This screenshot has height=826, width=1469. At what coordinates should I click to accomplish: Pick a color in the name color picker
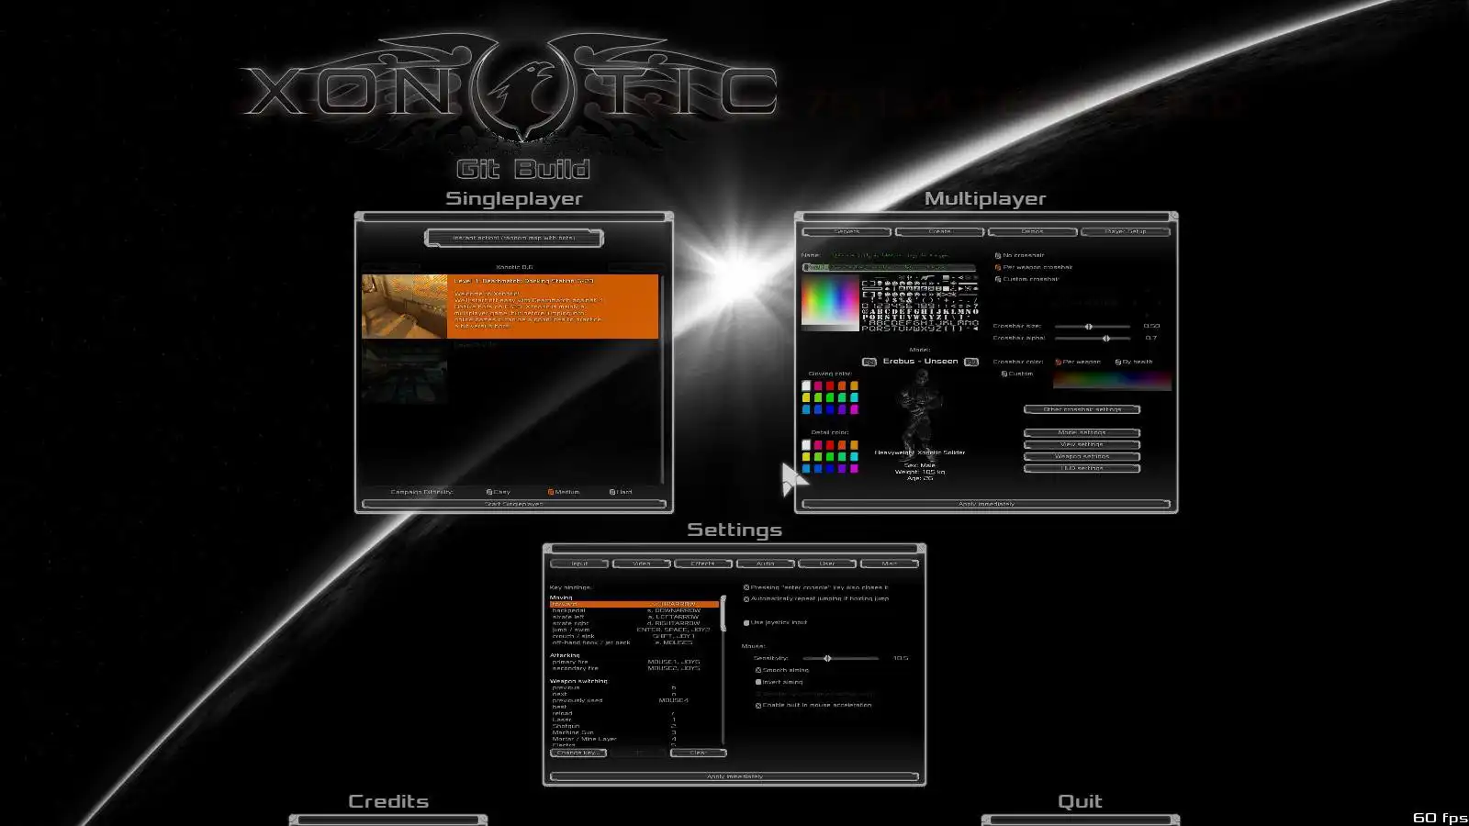click(830, 302)
